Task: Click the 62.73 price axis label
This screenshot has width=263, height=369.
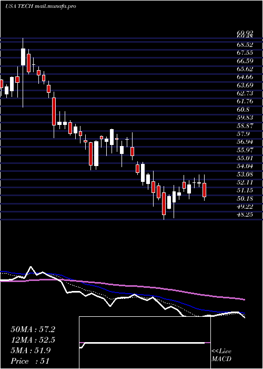Action: pos(245,93)
